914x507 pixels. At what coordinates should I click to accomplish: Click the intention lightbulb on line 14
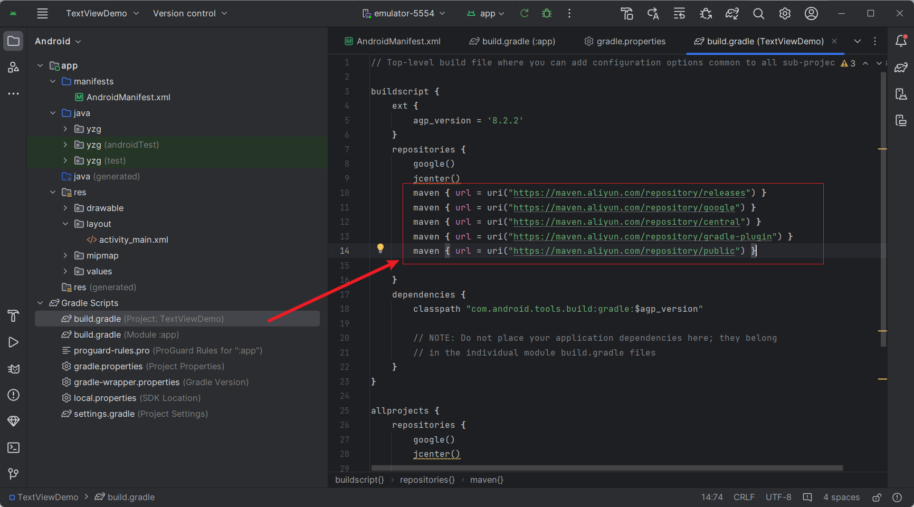(380, 248)
